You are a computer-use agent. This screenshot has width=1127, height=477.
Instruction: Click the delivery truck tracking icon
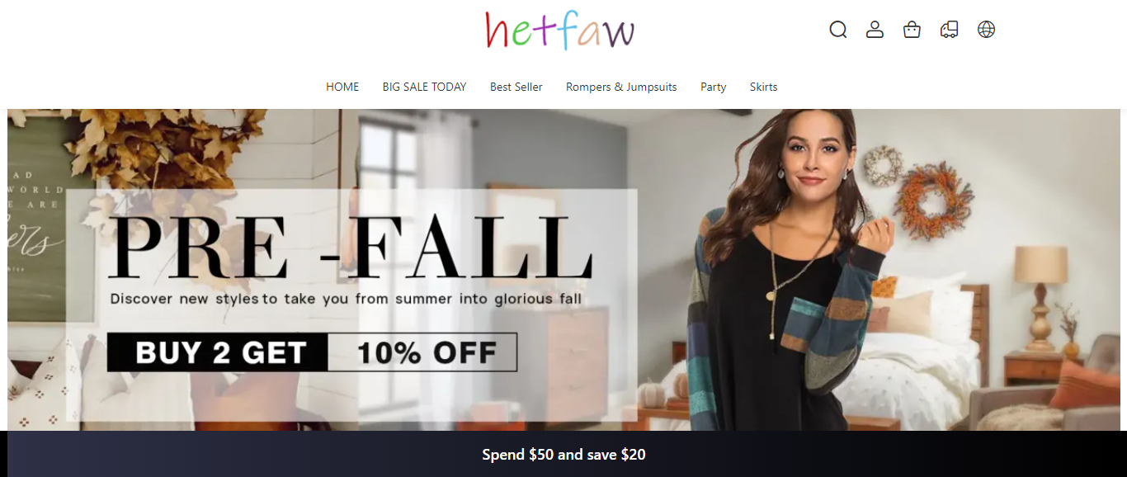click(949, 30)
